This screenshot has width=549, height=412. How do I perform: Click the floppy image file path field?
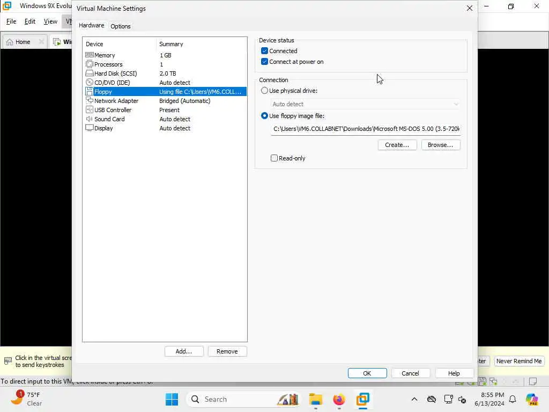[366, 129]
